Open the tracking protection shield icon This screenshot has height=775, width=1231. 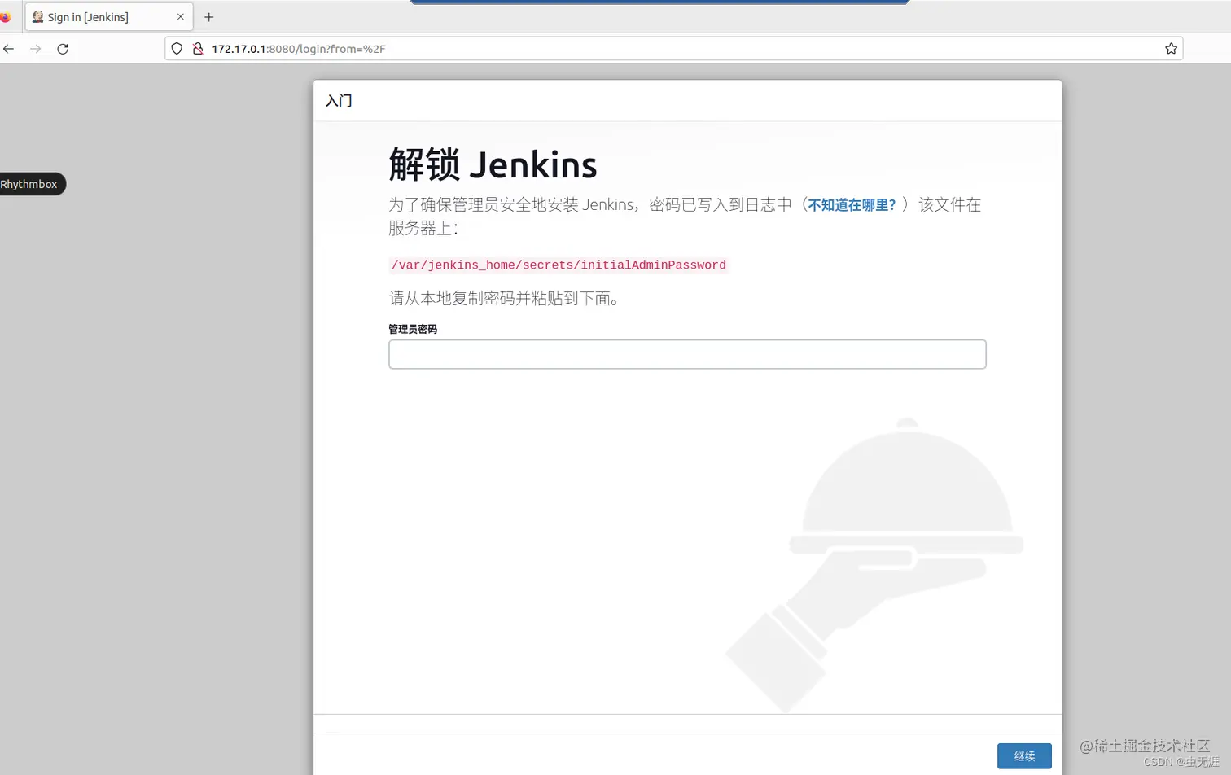click(177, 48)
